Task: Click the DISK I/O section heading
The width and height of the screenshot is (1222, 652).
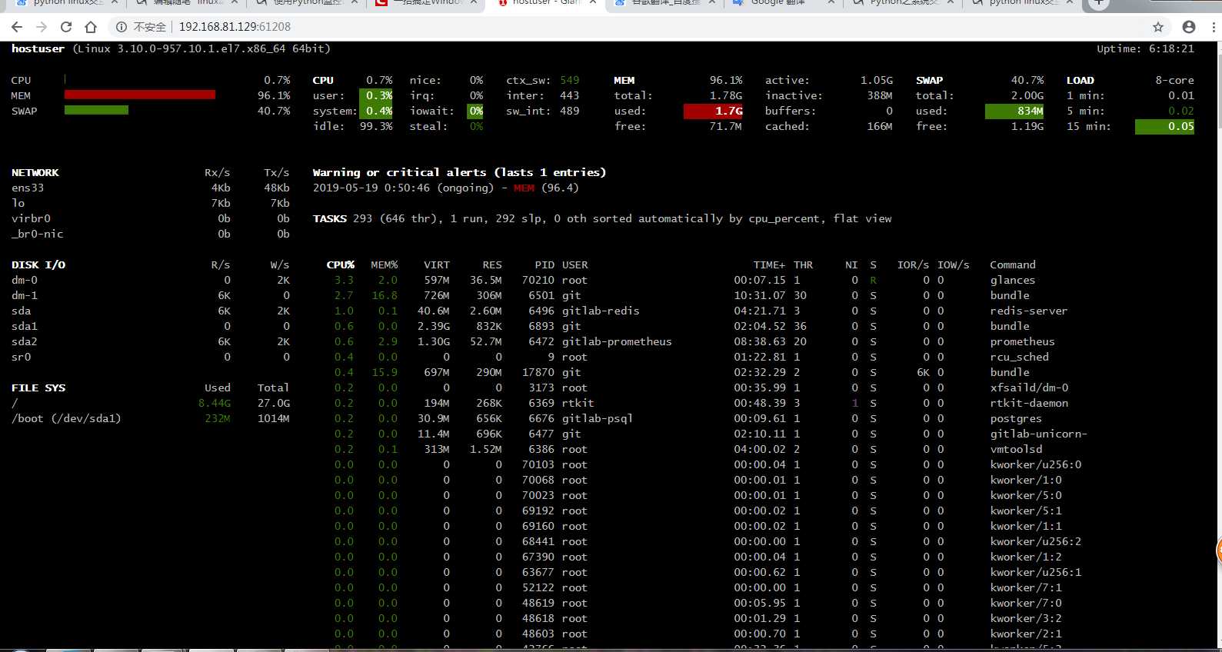Action: click(38, 264)
